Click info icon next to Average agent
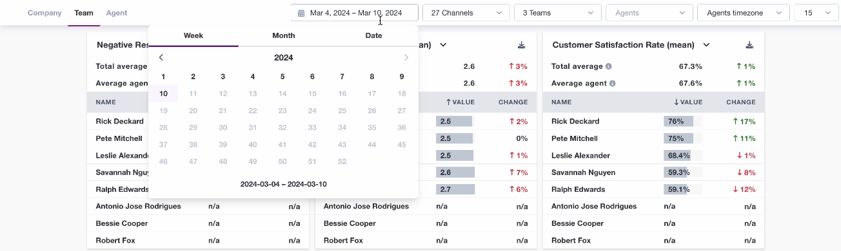 [613, 83]
